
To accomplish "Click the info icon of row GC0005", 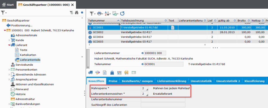I will coord(90,42).
